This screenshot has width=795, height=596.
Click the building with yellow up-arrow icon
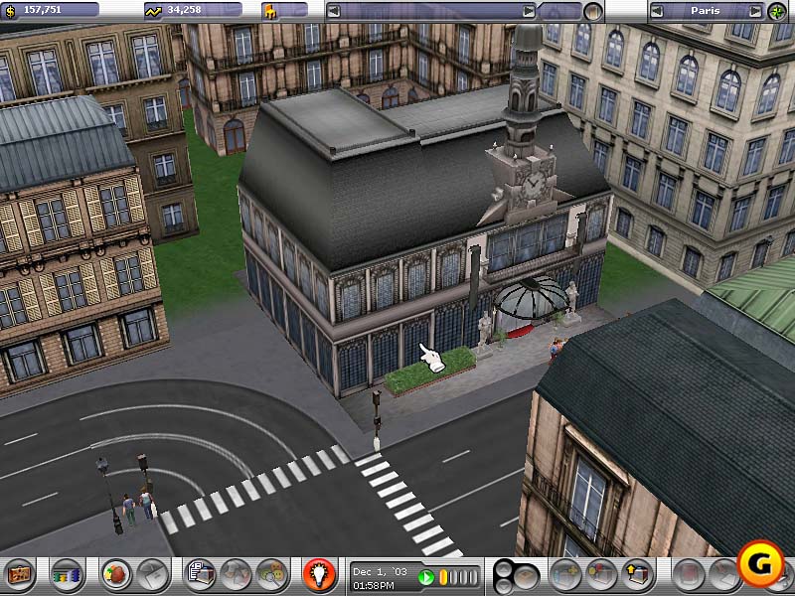pyautogui.click(x=637, y=575)
